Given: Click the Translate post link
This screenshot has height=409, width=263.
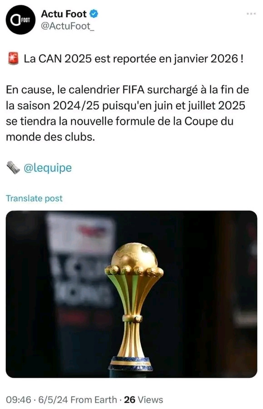Looking at the screenshot, I should (34, 198).
